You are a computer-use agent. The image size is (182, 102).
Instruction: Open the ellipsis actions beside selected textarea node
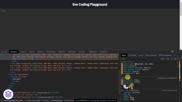(x=1, y=55)
